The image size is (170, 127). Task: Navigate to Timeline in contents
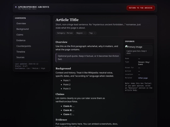pyautogui.click(x=21, y=52)
